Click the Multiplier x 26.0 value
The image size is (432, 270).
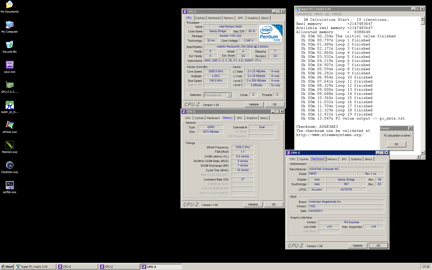[216, 76]
